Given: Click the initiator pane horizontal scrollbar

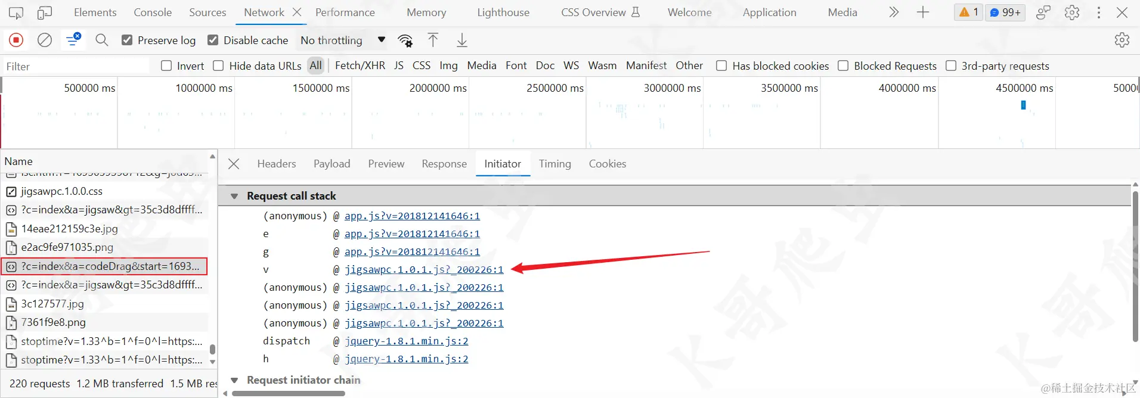Looking at the screenshot, I should (289, 393).
